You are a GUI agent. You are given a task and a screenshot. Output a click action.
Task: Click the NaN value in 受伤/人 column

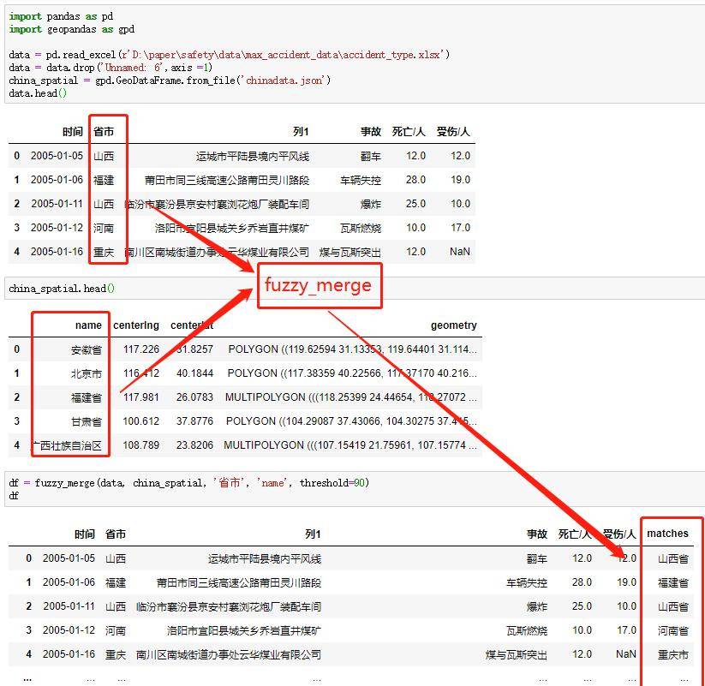[x=459, y=252]
